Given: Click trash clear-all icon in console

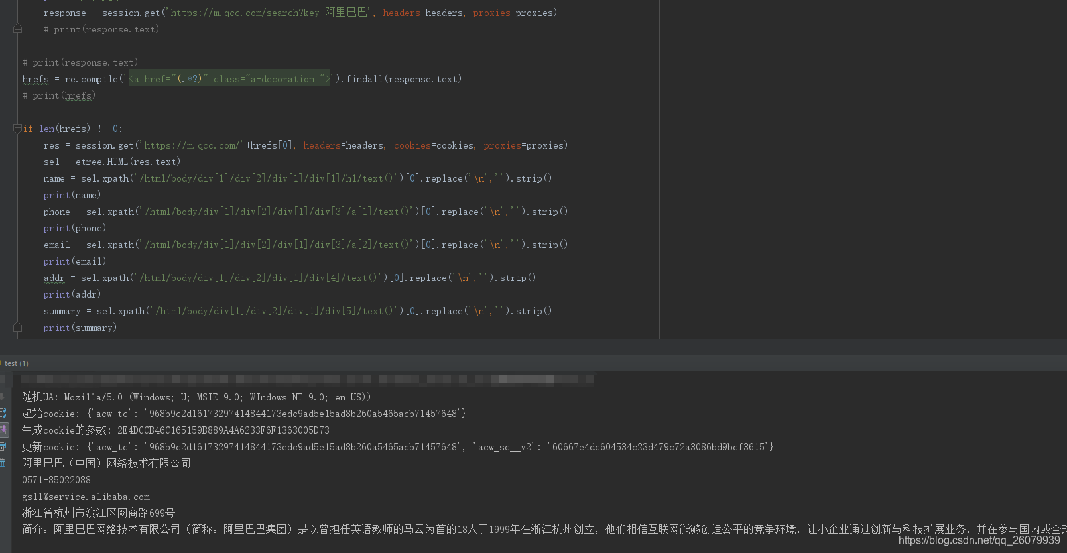Looking at the screenshot, I should [x=3, y=463].
